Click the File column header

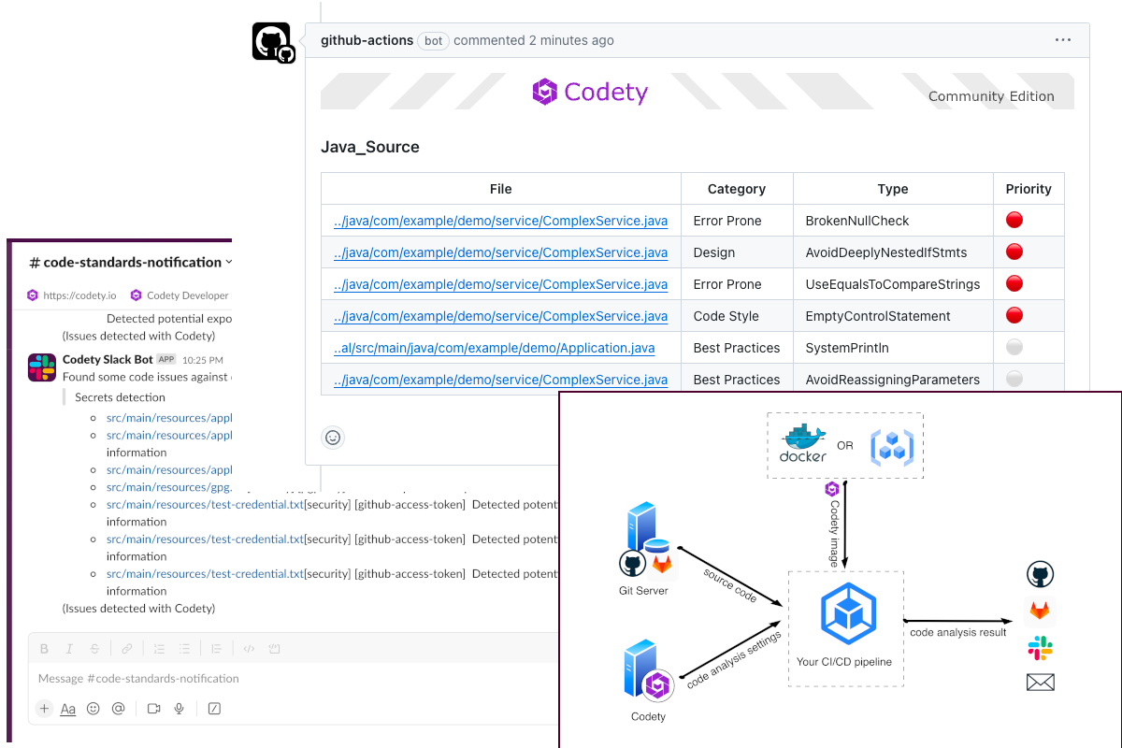point(501,189)
